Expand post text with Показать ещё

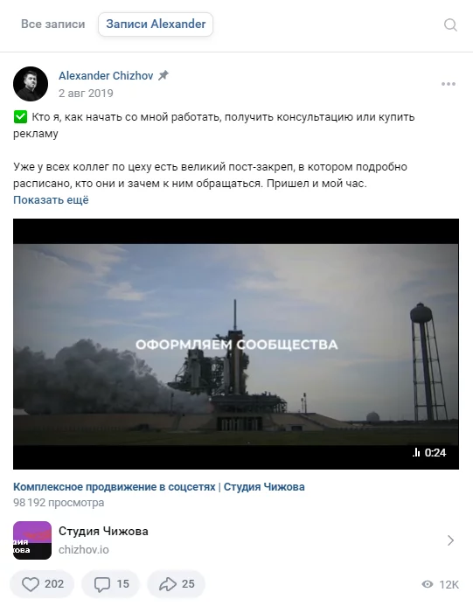point(51,199)
